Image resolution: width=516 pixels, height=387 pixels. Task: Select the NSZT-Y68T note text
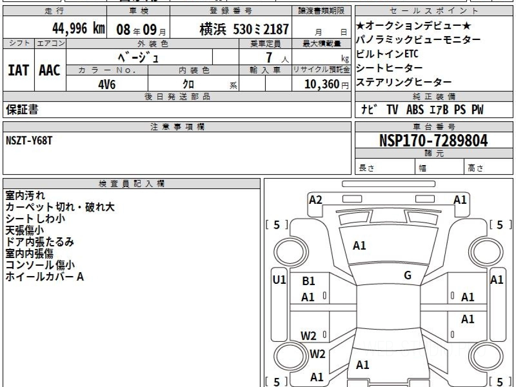tap(29, 141)
